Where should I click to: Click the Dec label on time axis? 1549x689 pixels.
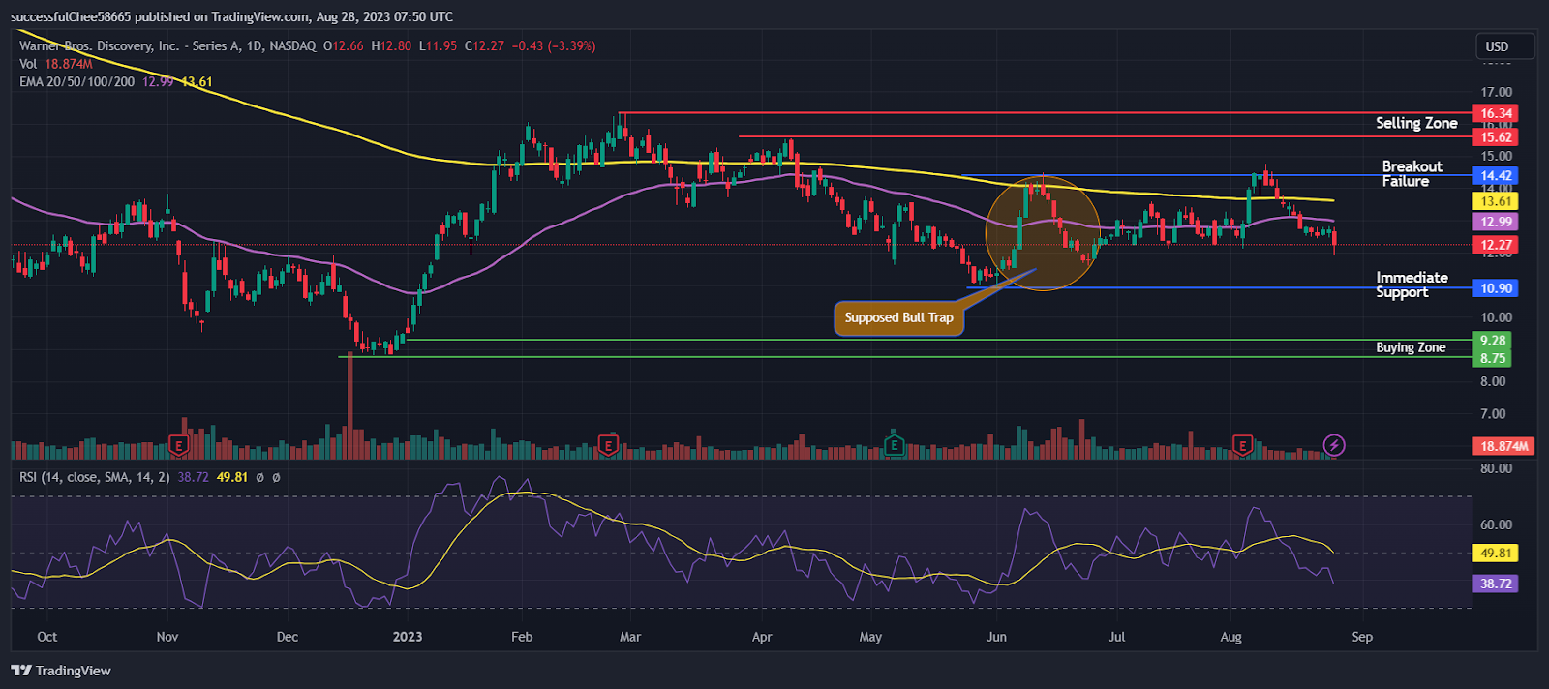288,637
